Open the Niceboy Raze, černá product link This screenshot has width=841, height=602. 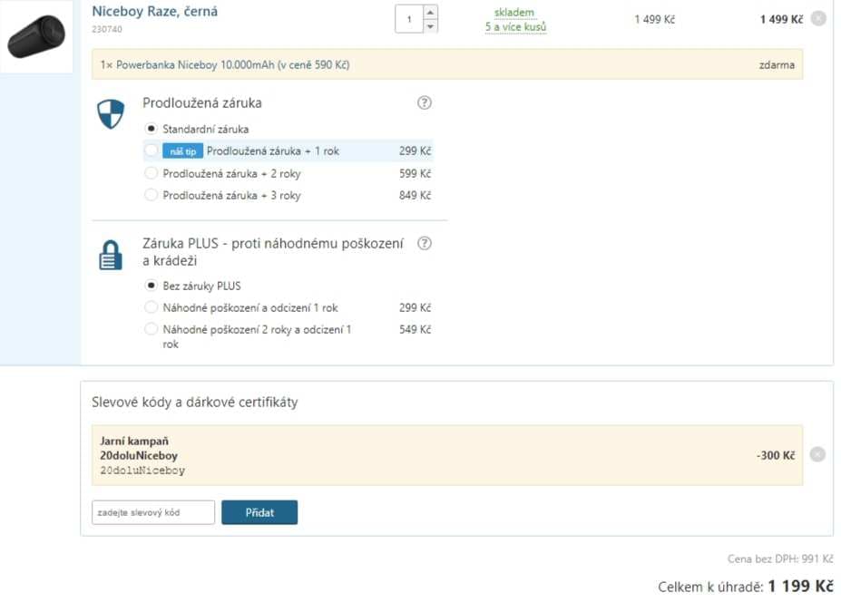pyautogui.click(x=154, y=11)
